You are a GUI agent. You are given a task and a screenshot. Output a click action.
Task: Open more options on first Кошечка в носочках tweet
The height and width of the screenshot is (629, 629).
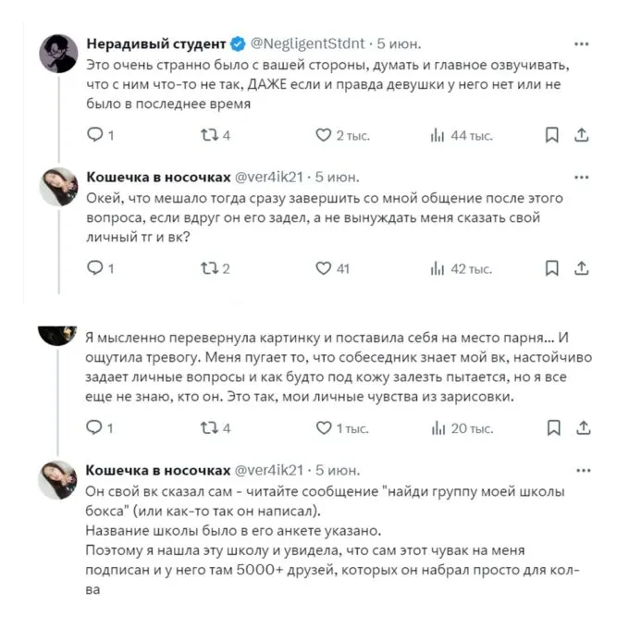(x=582, y=177)
